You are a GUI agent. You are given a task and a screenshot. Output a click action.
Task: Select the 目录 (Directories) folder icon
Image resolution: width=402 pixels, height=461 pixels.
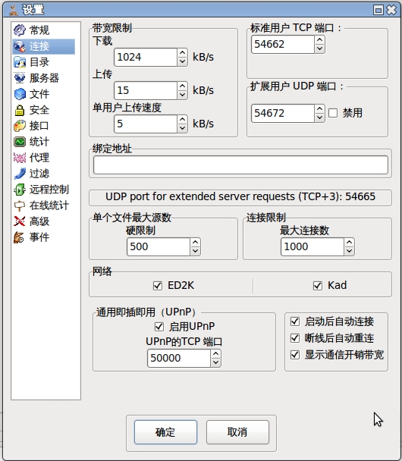tap(20, 62)
